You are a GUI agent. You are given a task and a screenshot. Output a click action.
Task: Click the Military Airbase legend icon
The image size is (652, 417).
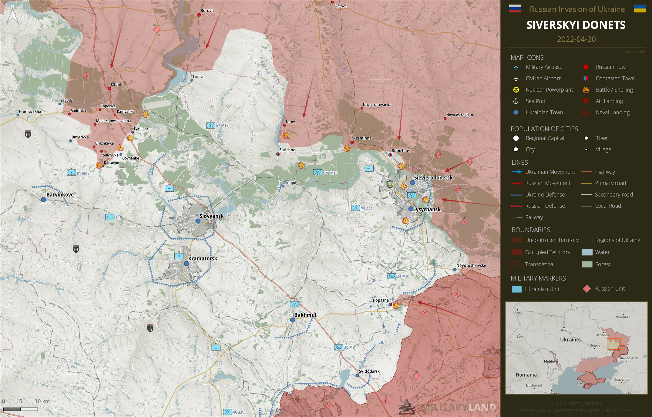(x=516, y=67)
